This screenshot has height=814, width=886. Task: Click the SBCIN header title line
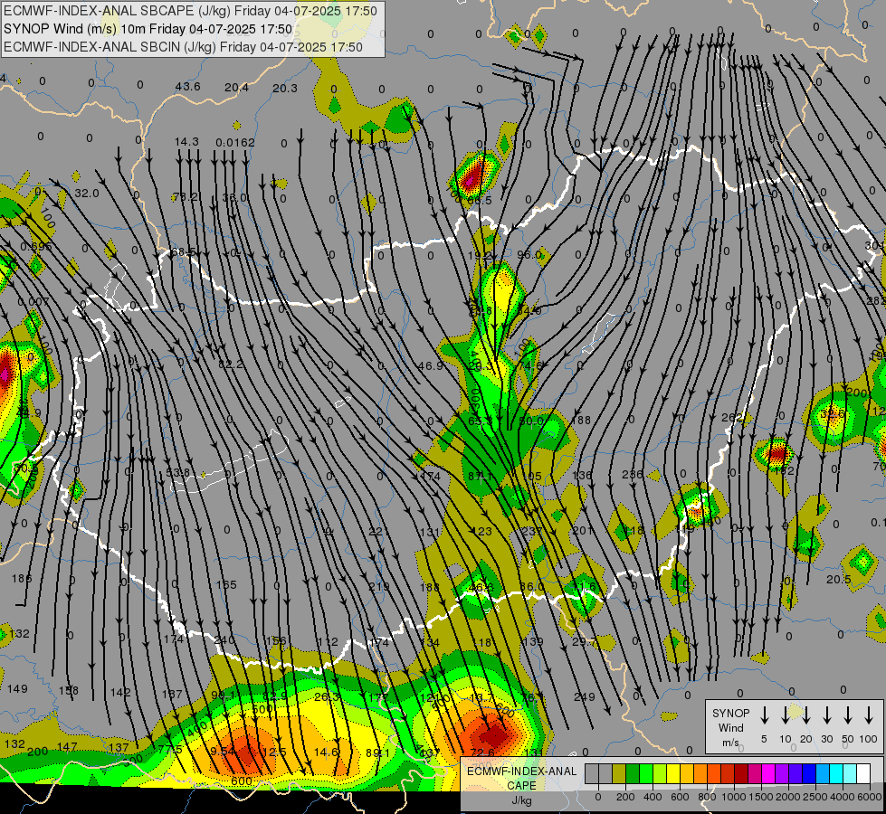click(183, 47)
